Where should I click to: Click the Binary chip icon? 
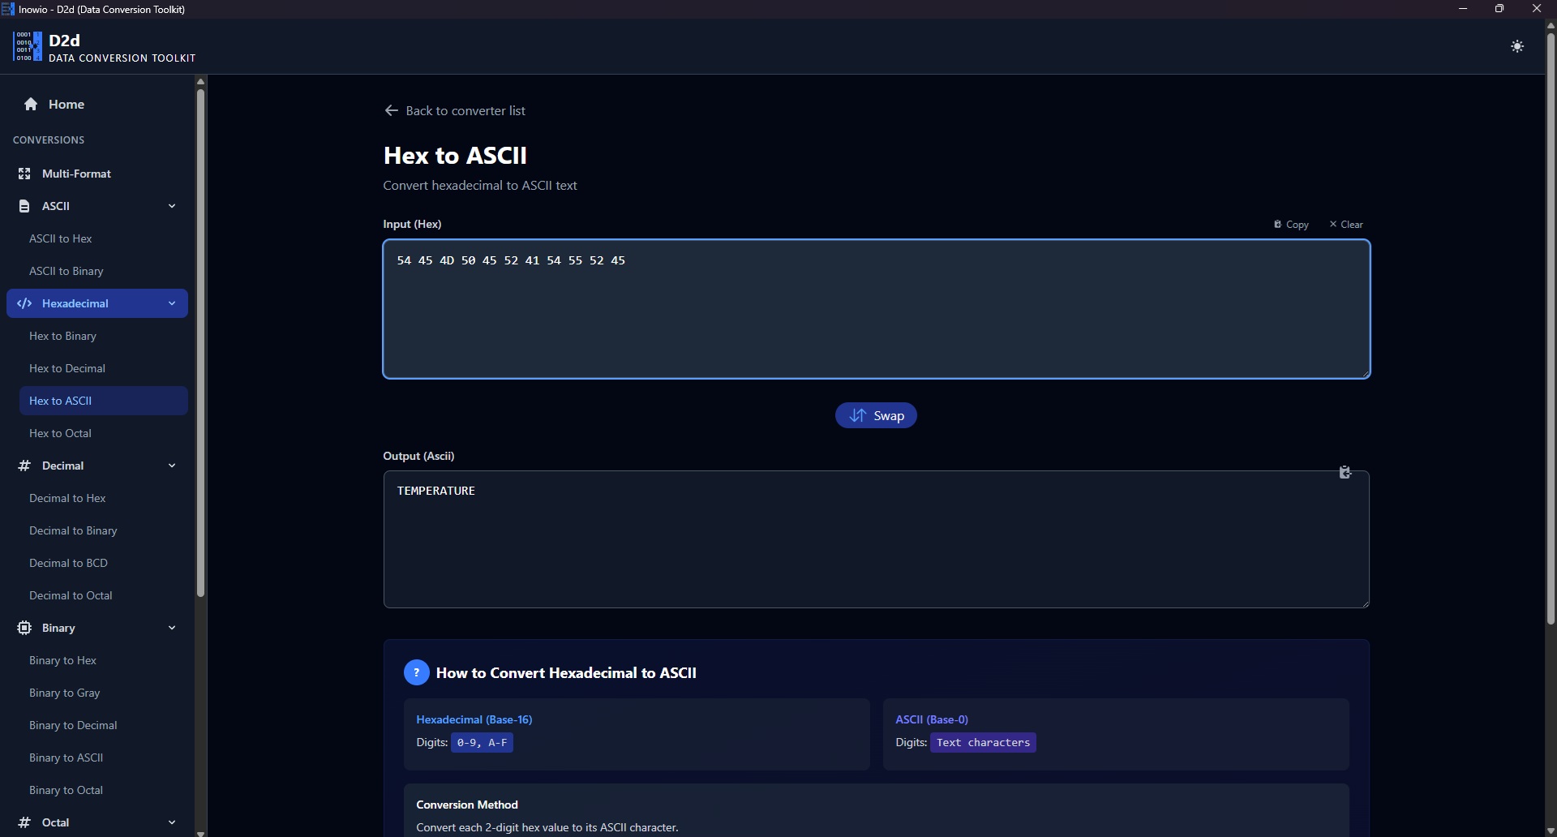(24, 628)
